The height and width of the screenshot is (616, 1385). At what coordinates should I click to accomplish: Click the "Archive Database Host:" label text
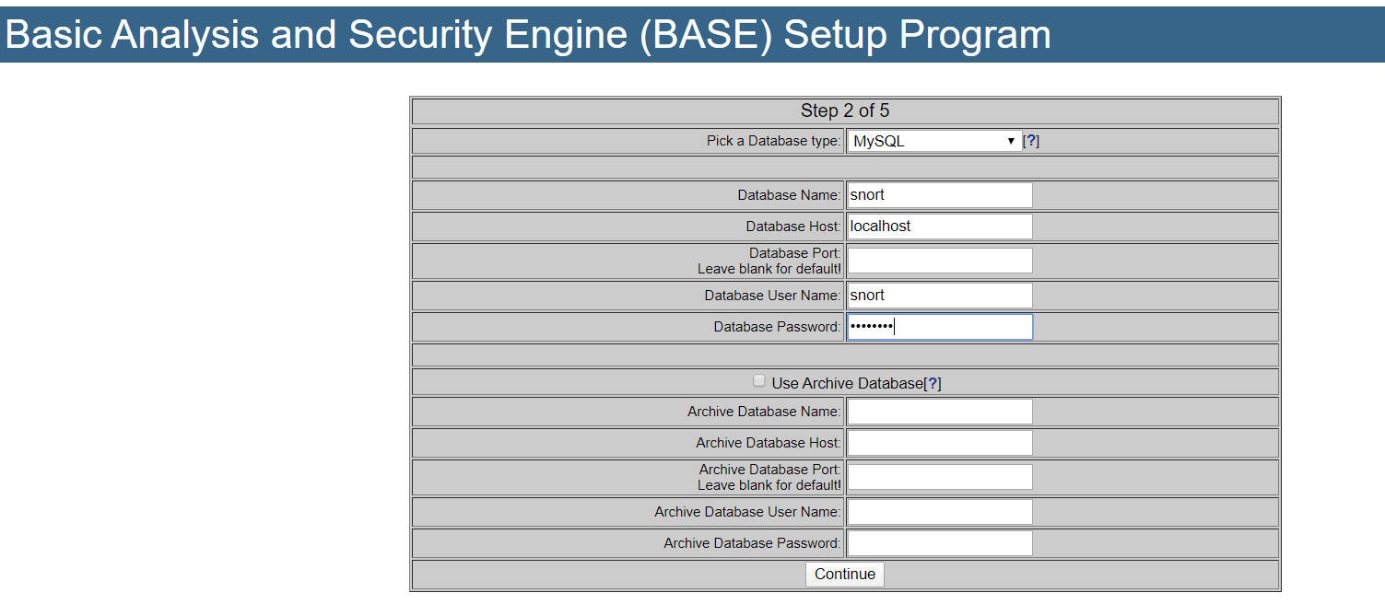pyautogui.click(x=768, y=443)
